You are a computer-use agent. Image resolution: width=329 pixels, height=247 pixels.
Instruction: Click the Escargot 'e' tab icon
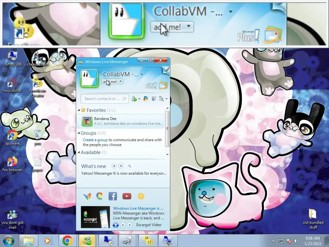pyautogui.click(x=100, y=196)
